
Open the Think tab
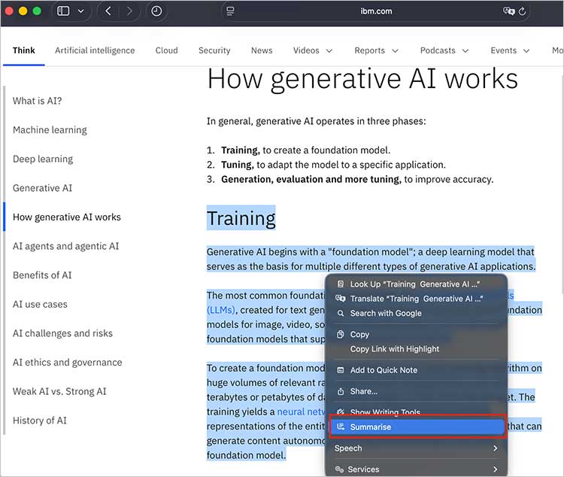24,50
